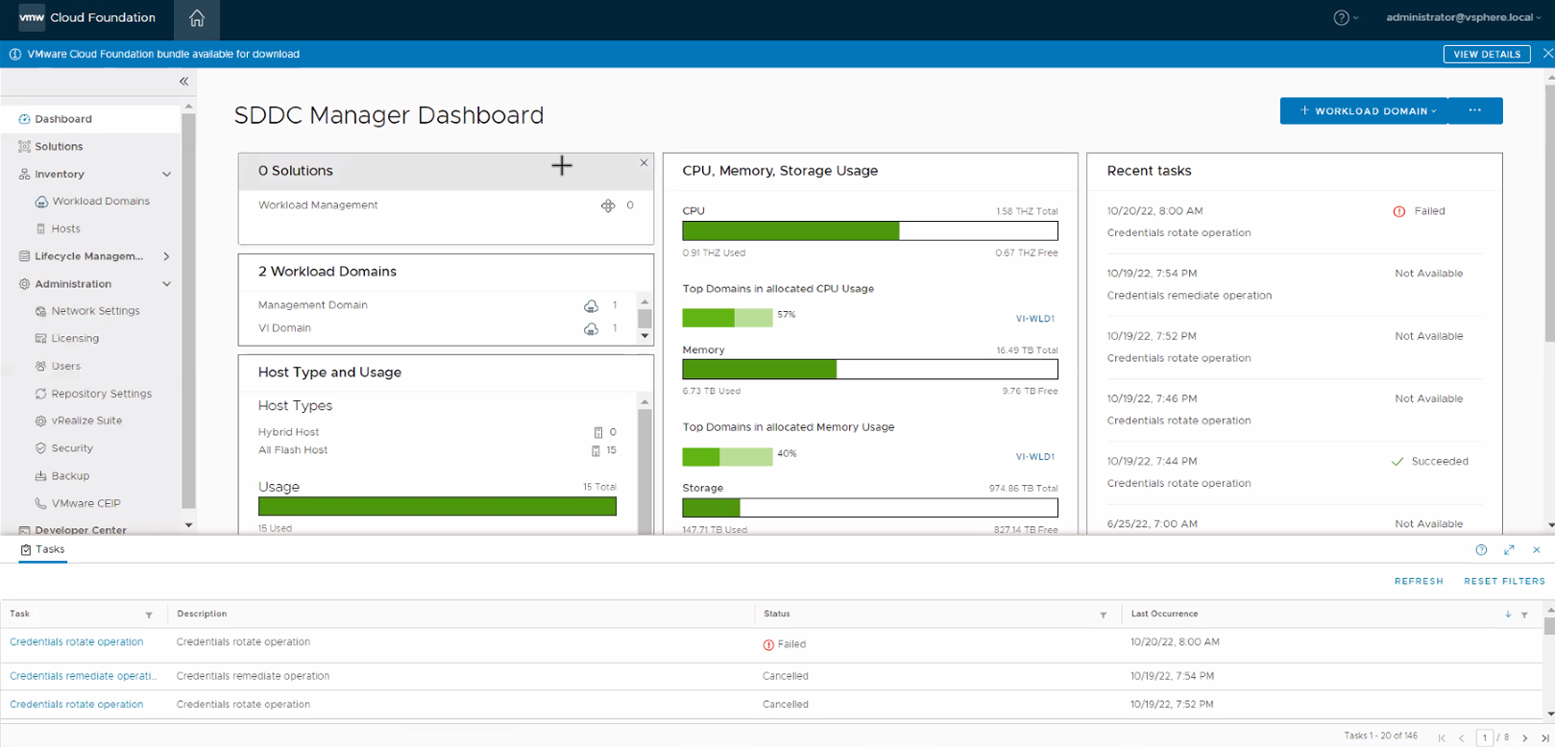
Task: Open Users in the sidebar
Action: (65, 367)
